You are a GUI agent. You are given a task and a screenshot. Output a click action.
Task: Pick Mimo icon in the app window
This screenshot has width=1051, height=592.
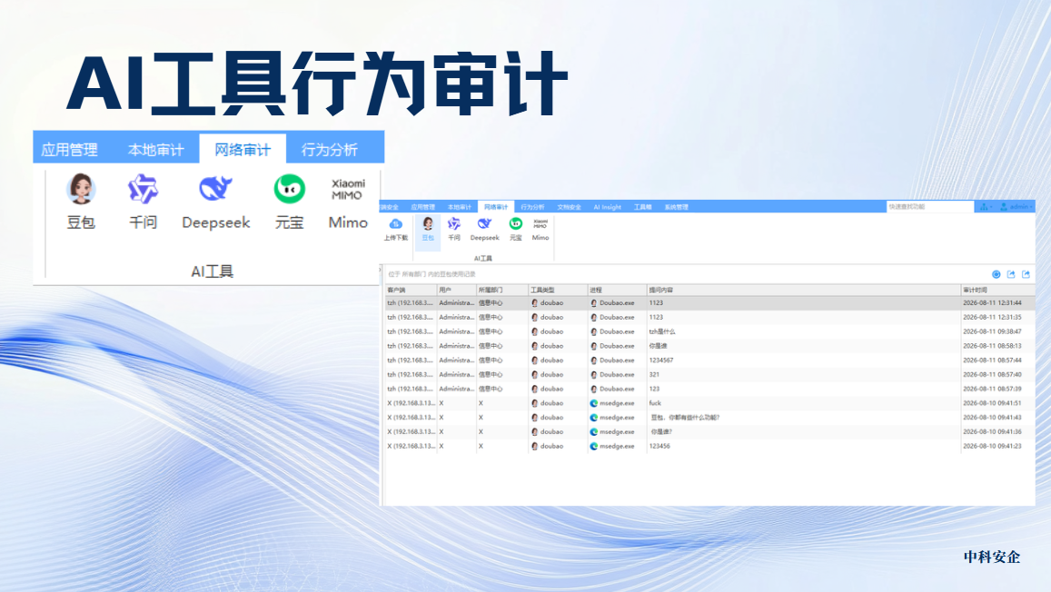(x=540, y=223)
